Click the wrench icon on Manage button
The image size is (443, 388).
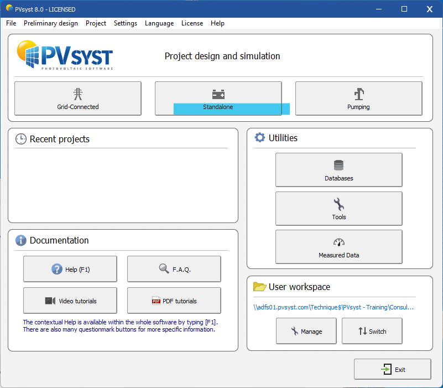click(x=294, y=331)
